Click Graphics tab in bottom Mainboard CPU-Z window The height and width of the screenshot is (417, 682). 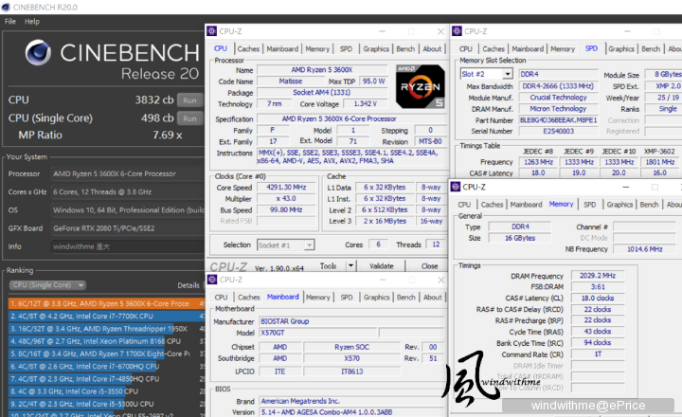pos(377,298)
